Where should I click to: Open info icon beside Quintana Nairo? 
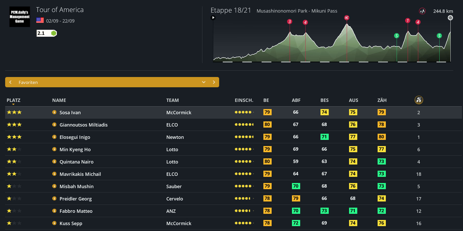pyautogui.click(x=54, y=161)
